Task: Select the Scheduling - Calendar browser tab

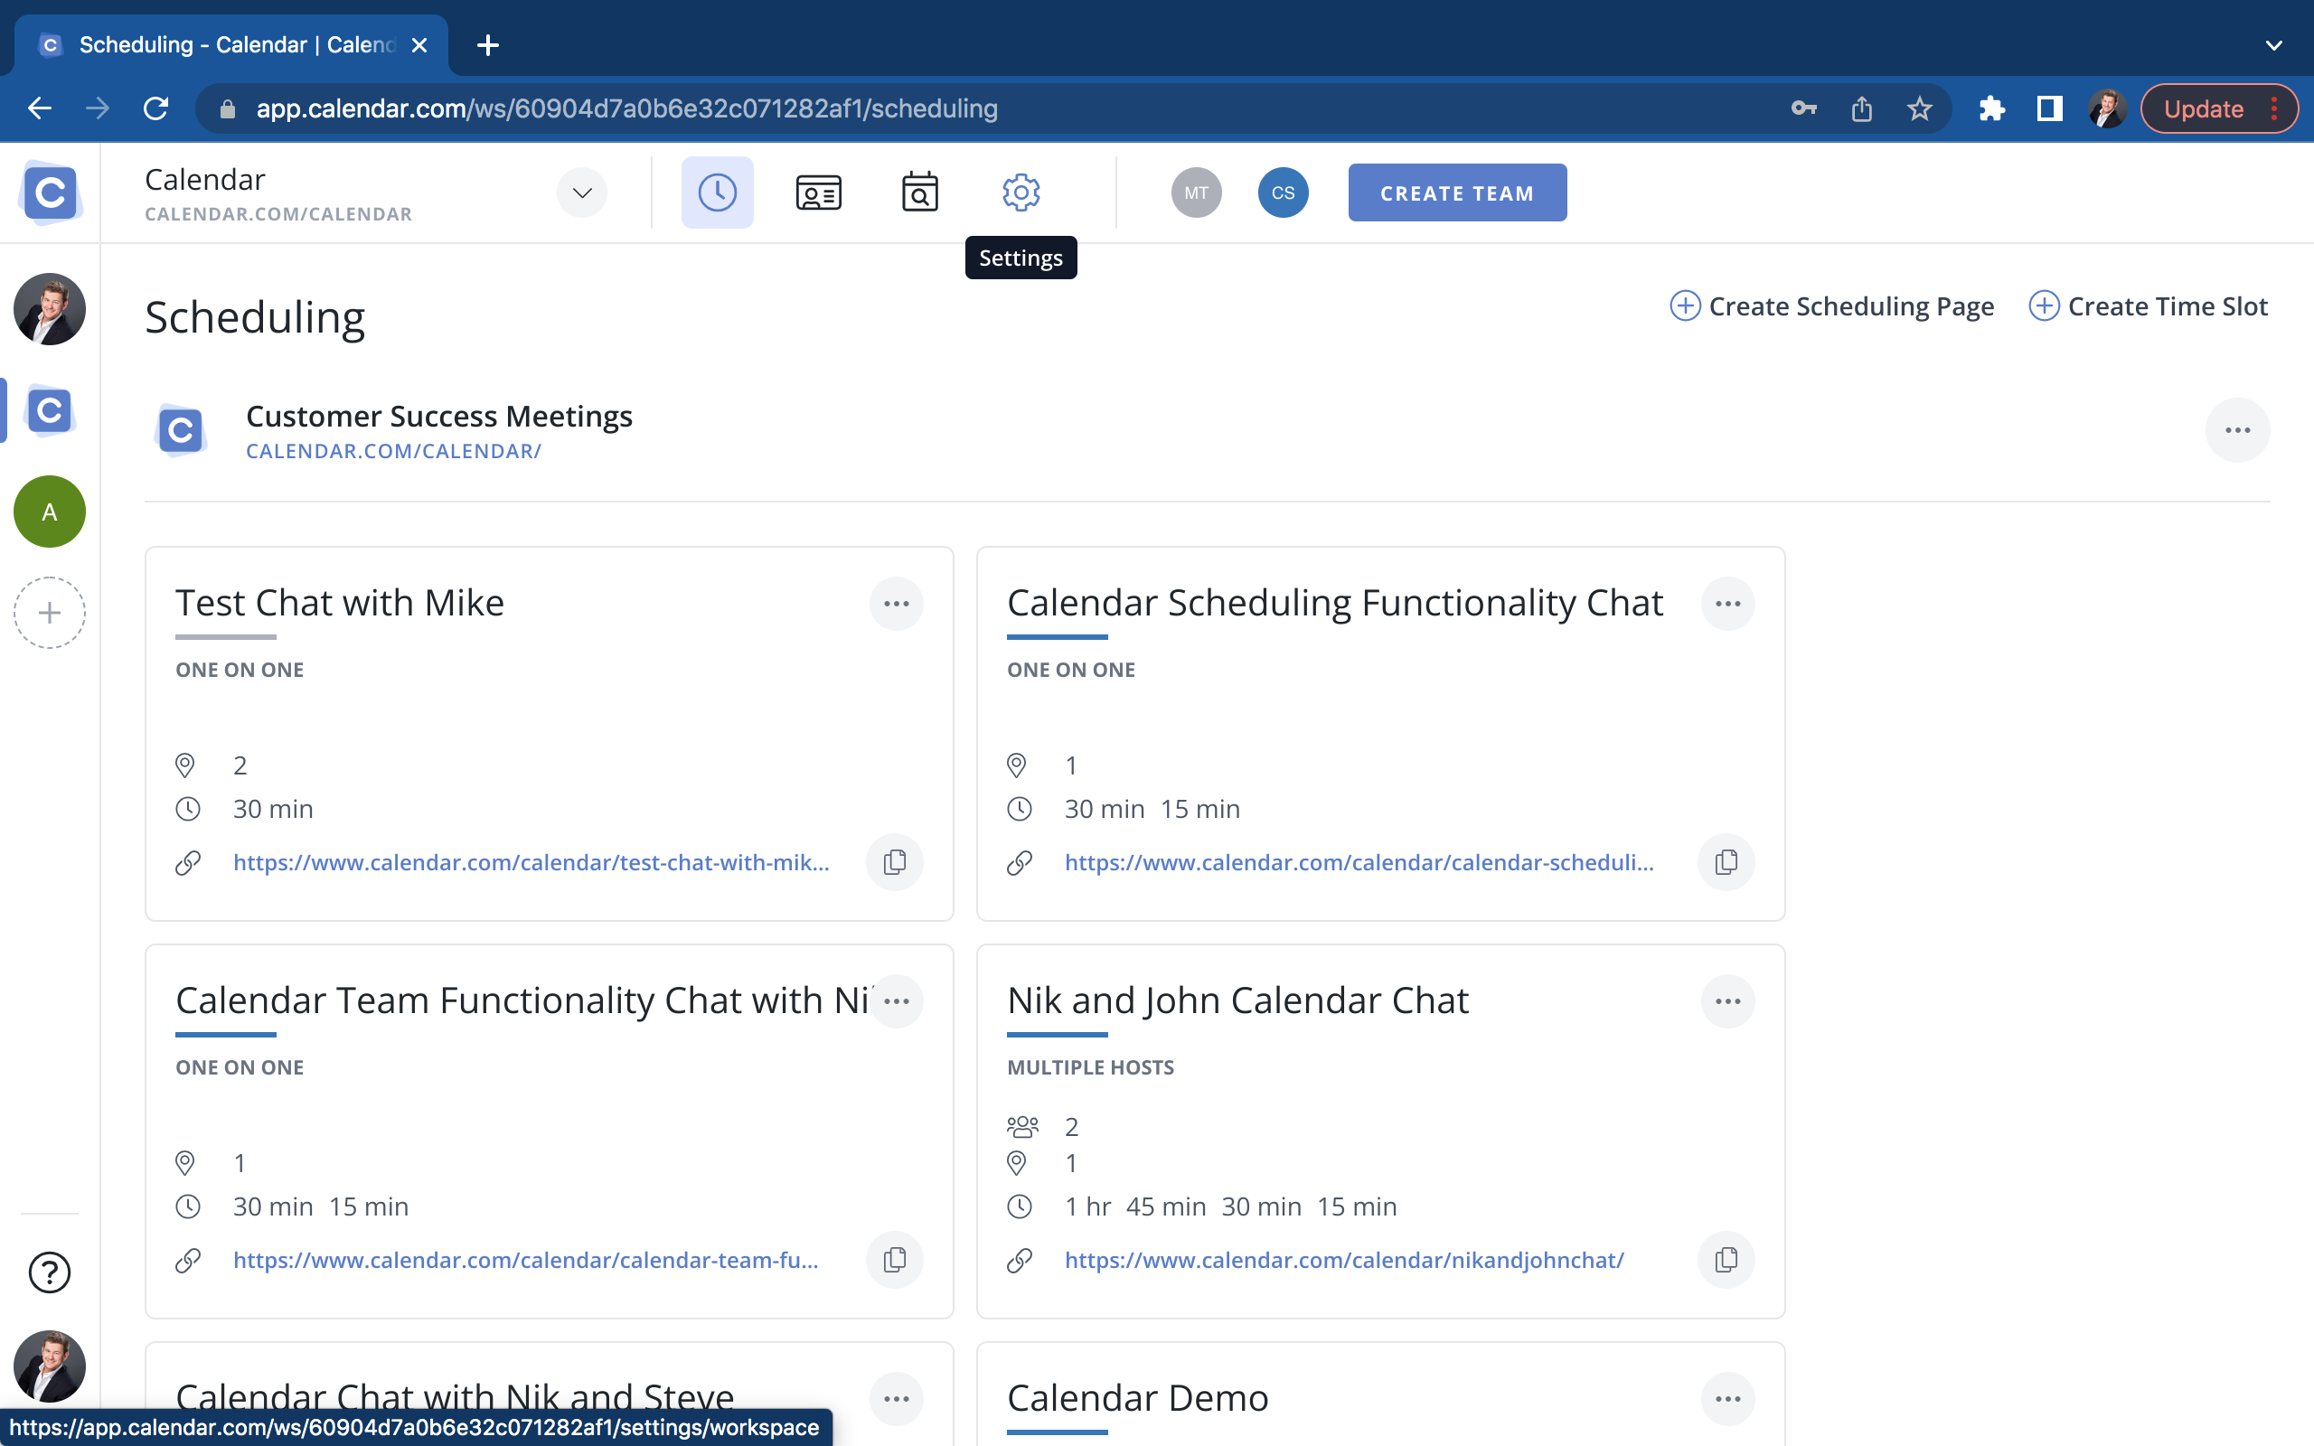Action: click(x=231, y=45)
